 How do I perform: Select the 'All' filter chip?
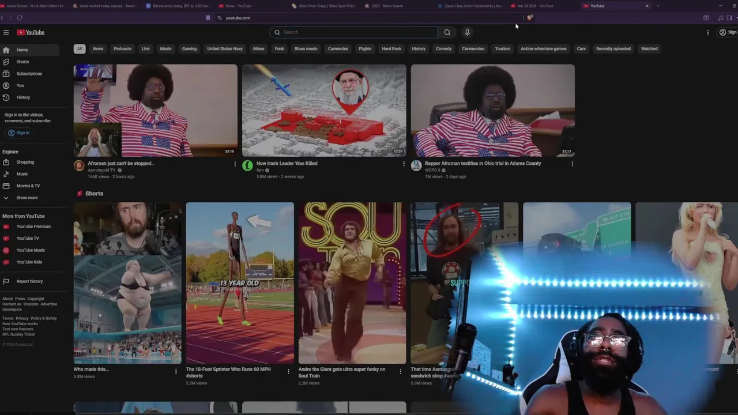[x=80, y=49]
